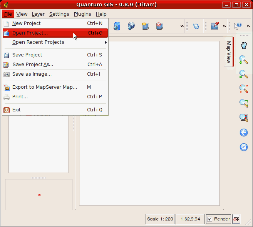The image size is (253, 227).
Task: Select the Zoom Out magnifier tool
Action: click(244, 74)
